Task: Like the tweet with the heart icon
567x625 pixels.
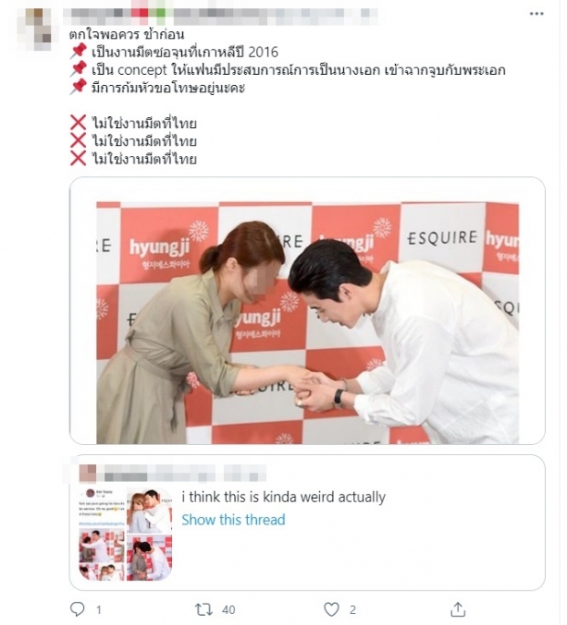Action: pos(331,609)
